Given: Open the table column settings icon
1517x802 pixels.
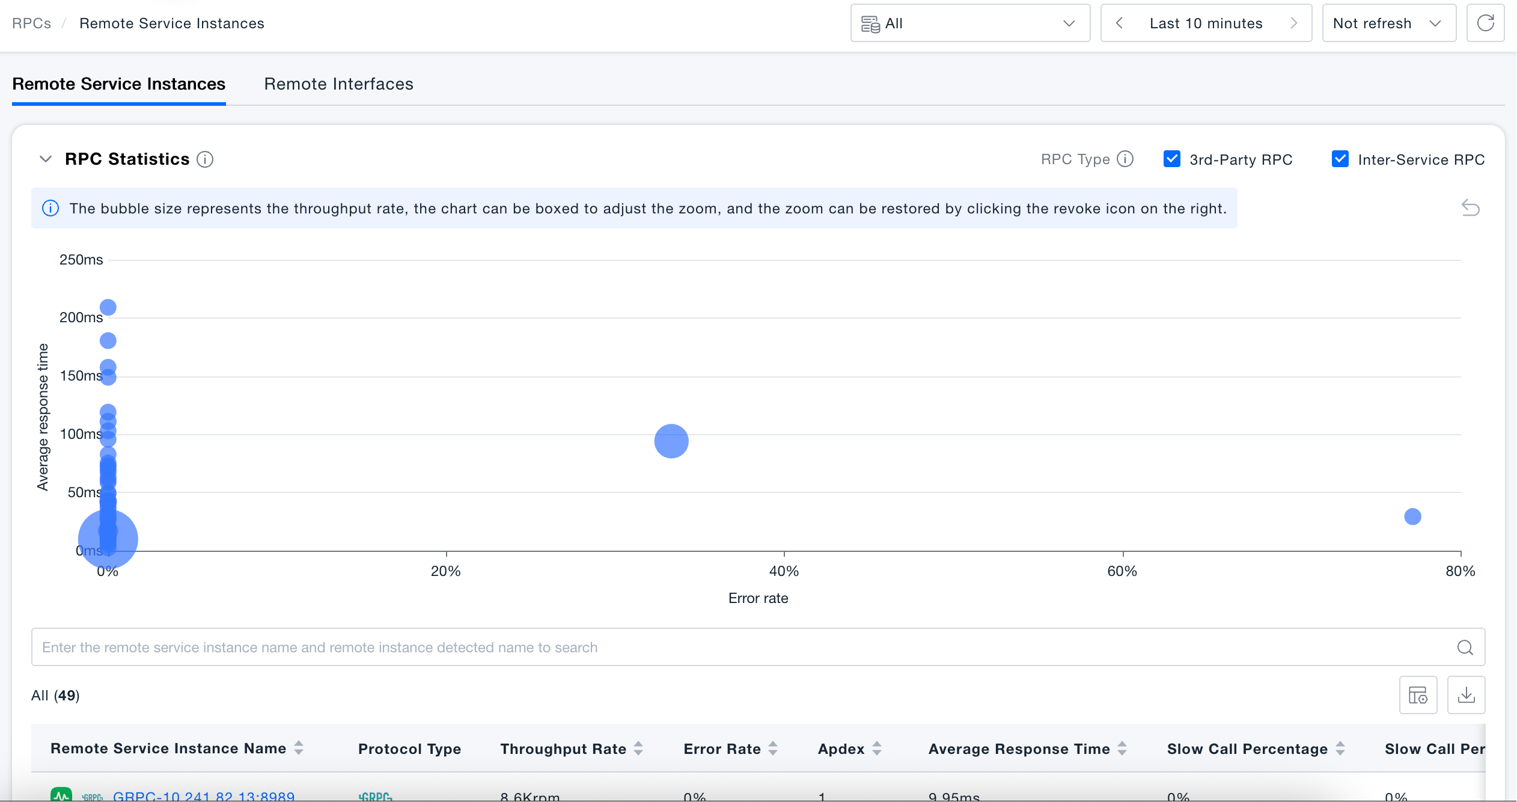Looking at the screenshot, I should [1418, 696].
